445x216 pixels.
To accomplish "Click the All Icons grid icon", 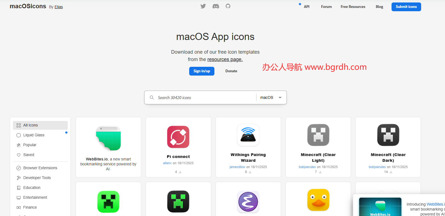I will [19, 125].
